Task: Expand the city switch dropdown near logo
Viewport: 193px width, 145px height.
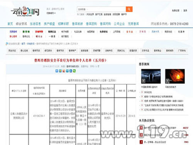Action: (x=51, y=13)
